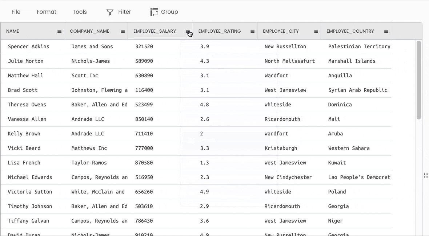
Task: Click the vertical scrollbar thumb
Action: coord(419,80)
